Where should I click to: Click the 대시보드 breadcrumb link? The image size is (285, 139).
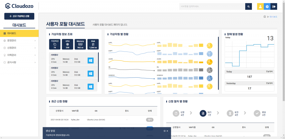[x=273, y=17]
